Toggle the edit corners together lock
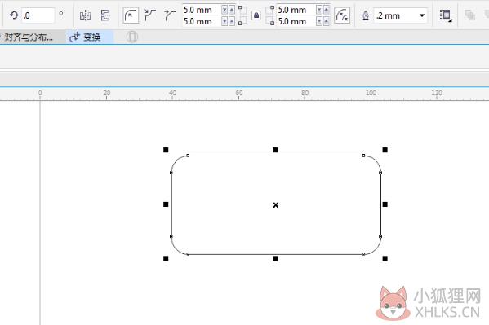 pos(256,15)
